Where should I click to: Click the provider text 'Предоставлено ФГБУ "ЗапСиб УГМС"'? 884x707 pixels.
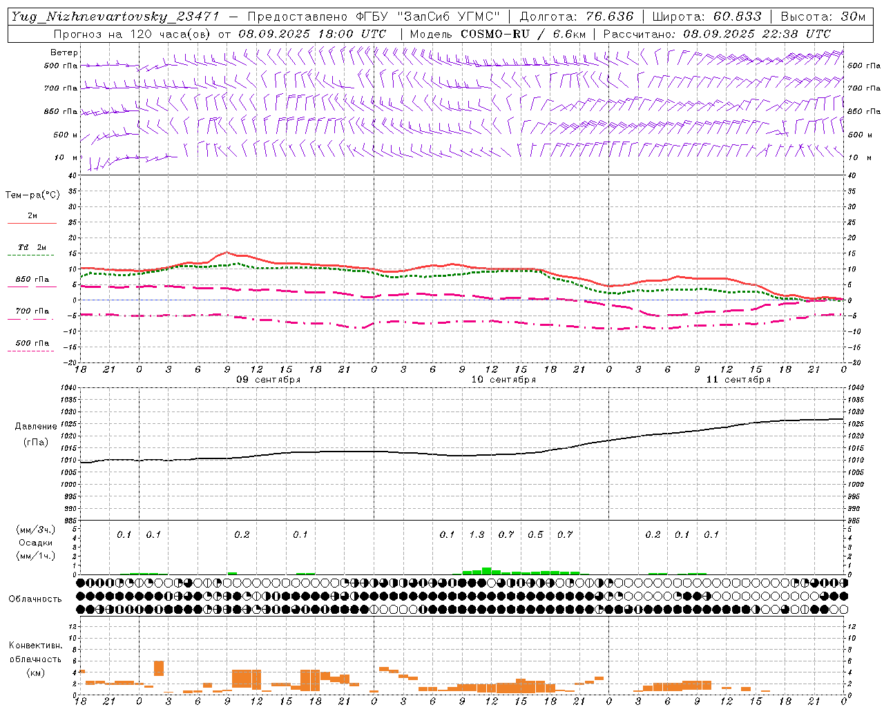(374, 17)
